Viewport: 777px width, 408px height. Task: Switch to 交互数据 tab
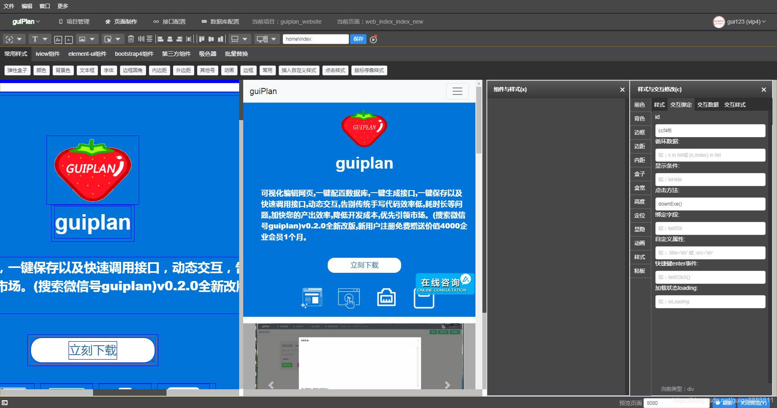coord(708,105)
